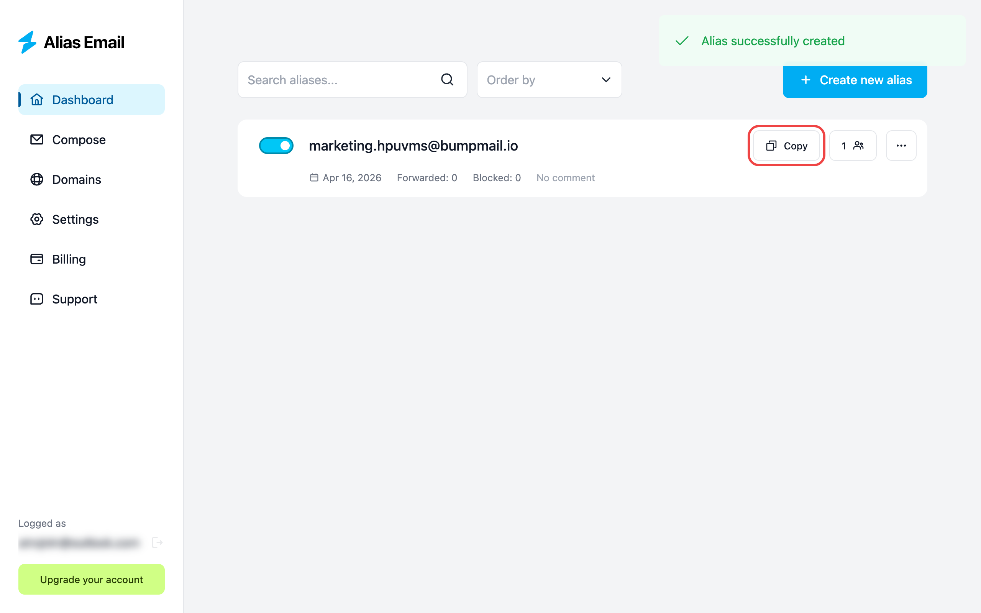Open the three-dots alias options menu

click(901, 146)
